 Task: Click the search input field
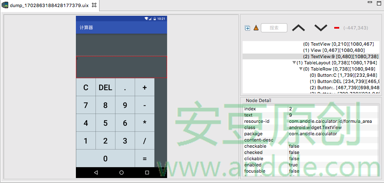274,28
